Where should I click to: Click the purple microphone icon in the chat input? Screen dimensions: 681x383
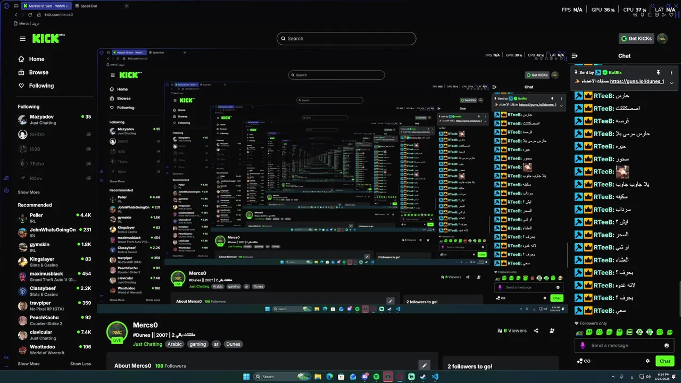(x=583, y=345)
